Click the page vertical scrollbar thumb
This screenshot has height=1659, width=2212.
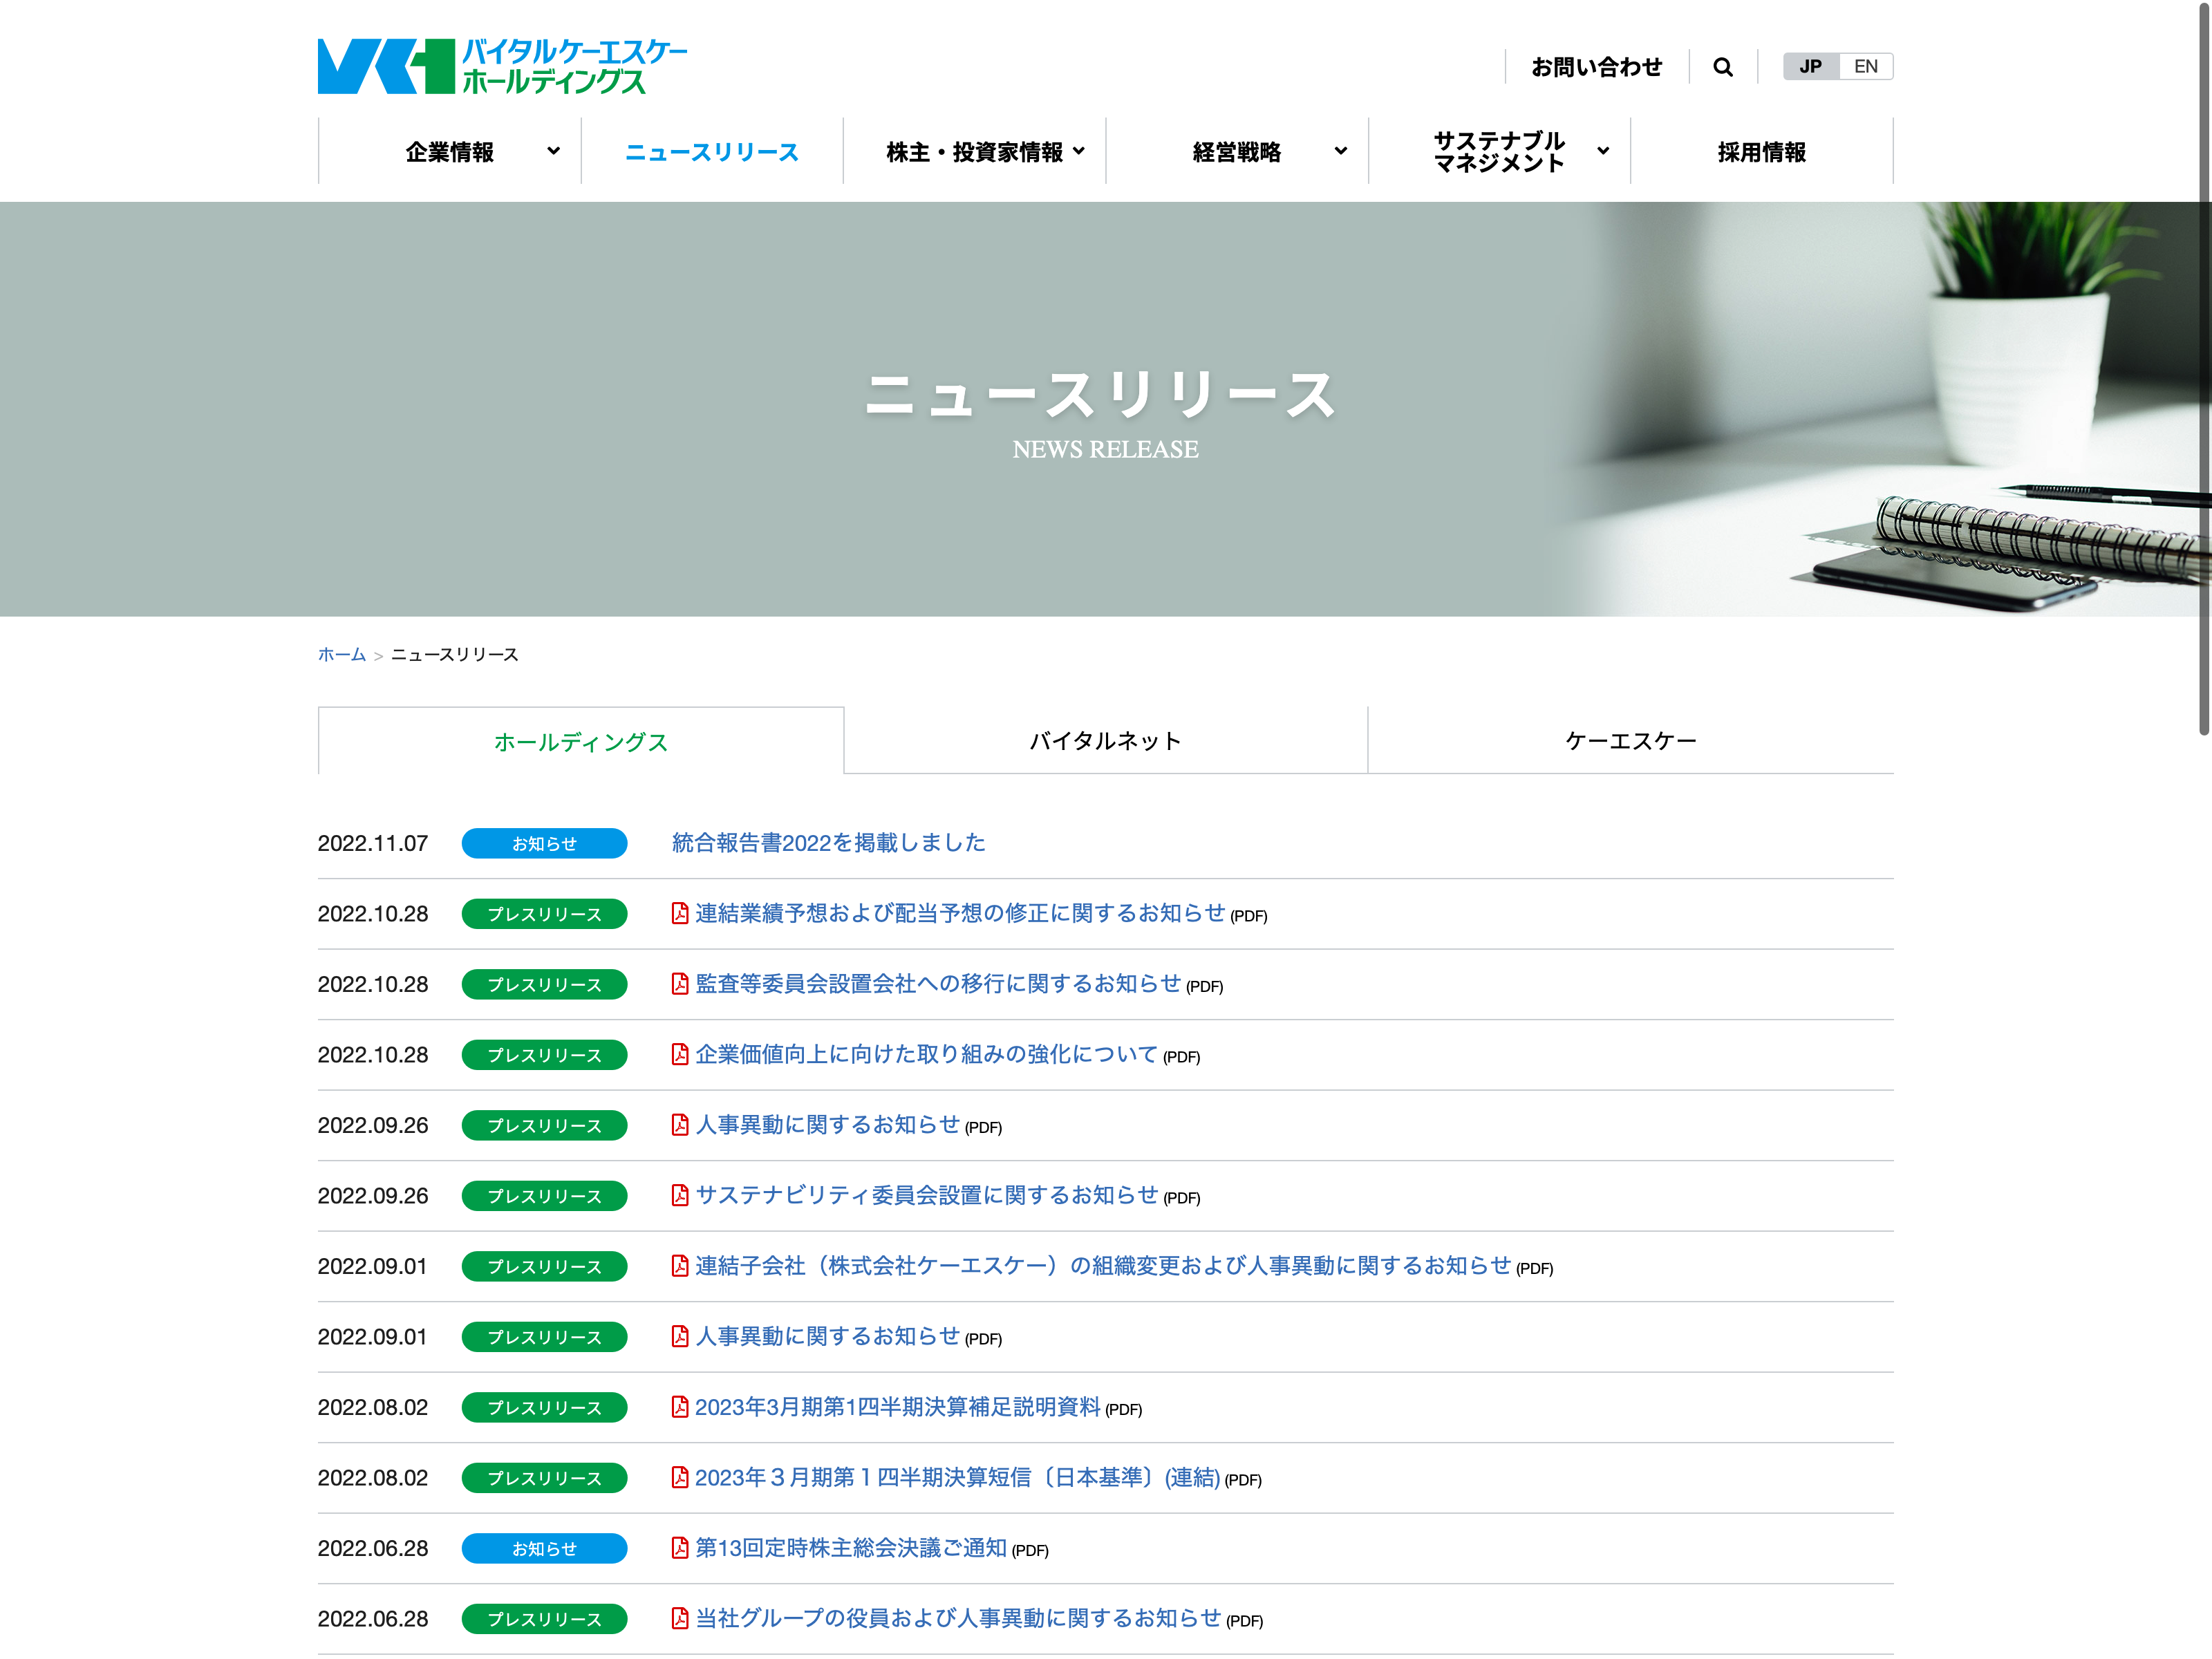[x=2203, y=368]
